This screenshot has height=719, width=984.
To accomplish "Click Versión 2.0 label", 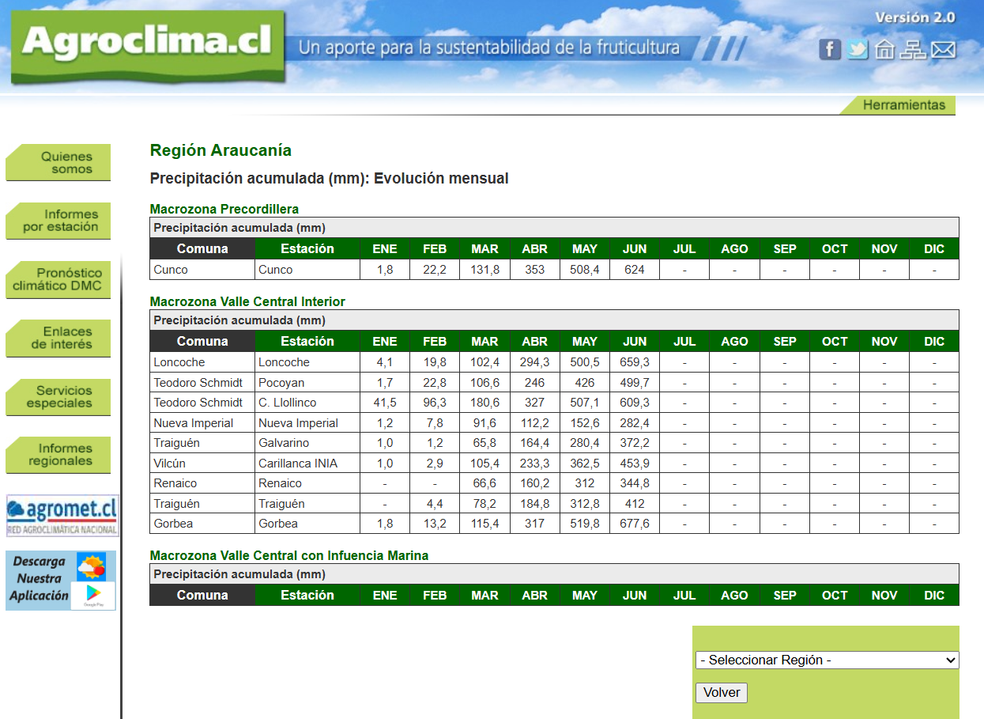I will tap(915, 17).
